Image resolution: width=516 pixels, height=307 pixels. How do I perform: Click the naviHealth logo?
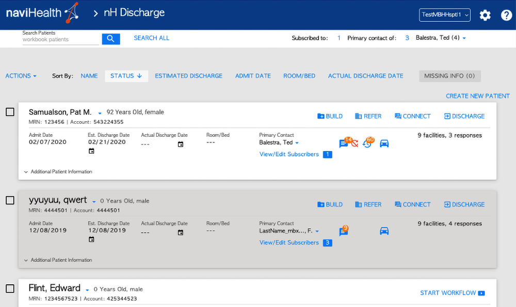(42, 13)
